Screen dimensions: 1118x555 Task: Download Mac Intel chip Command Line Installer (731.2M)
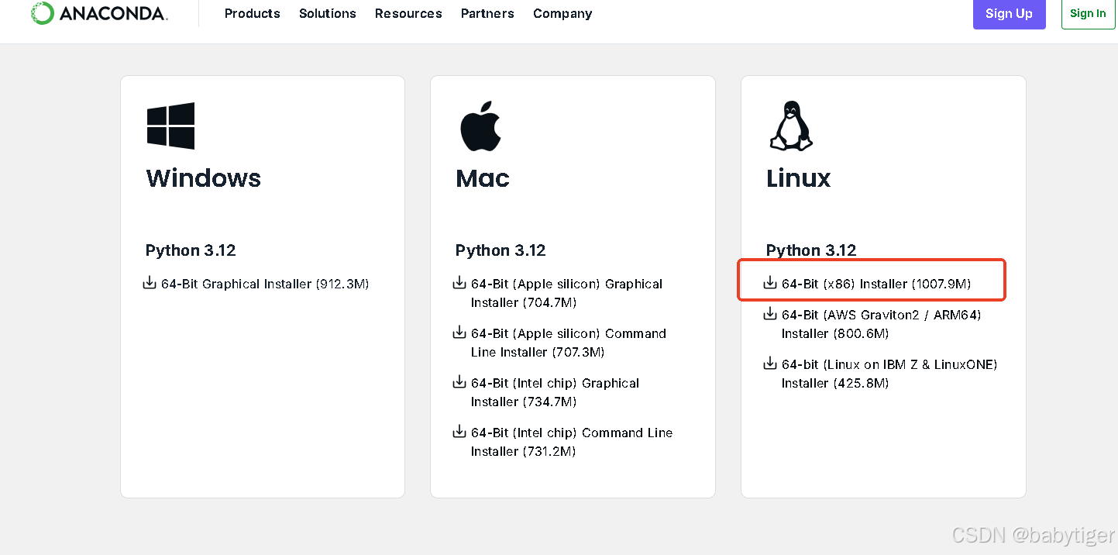(x=572, y=442)
